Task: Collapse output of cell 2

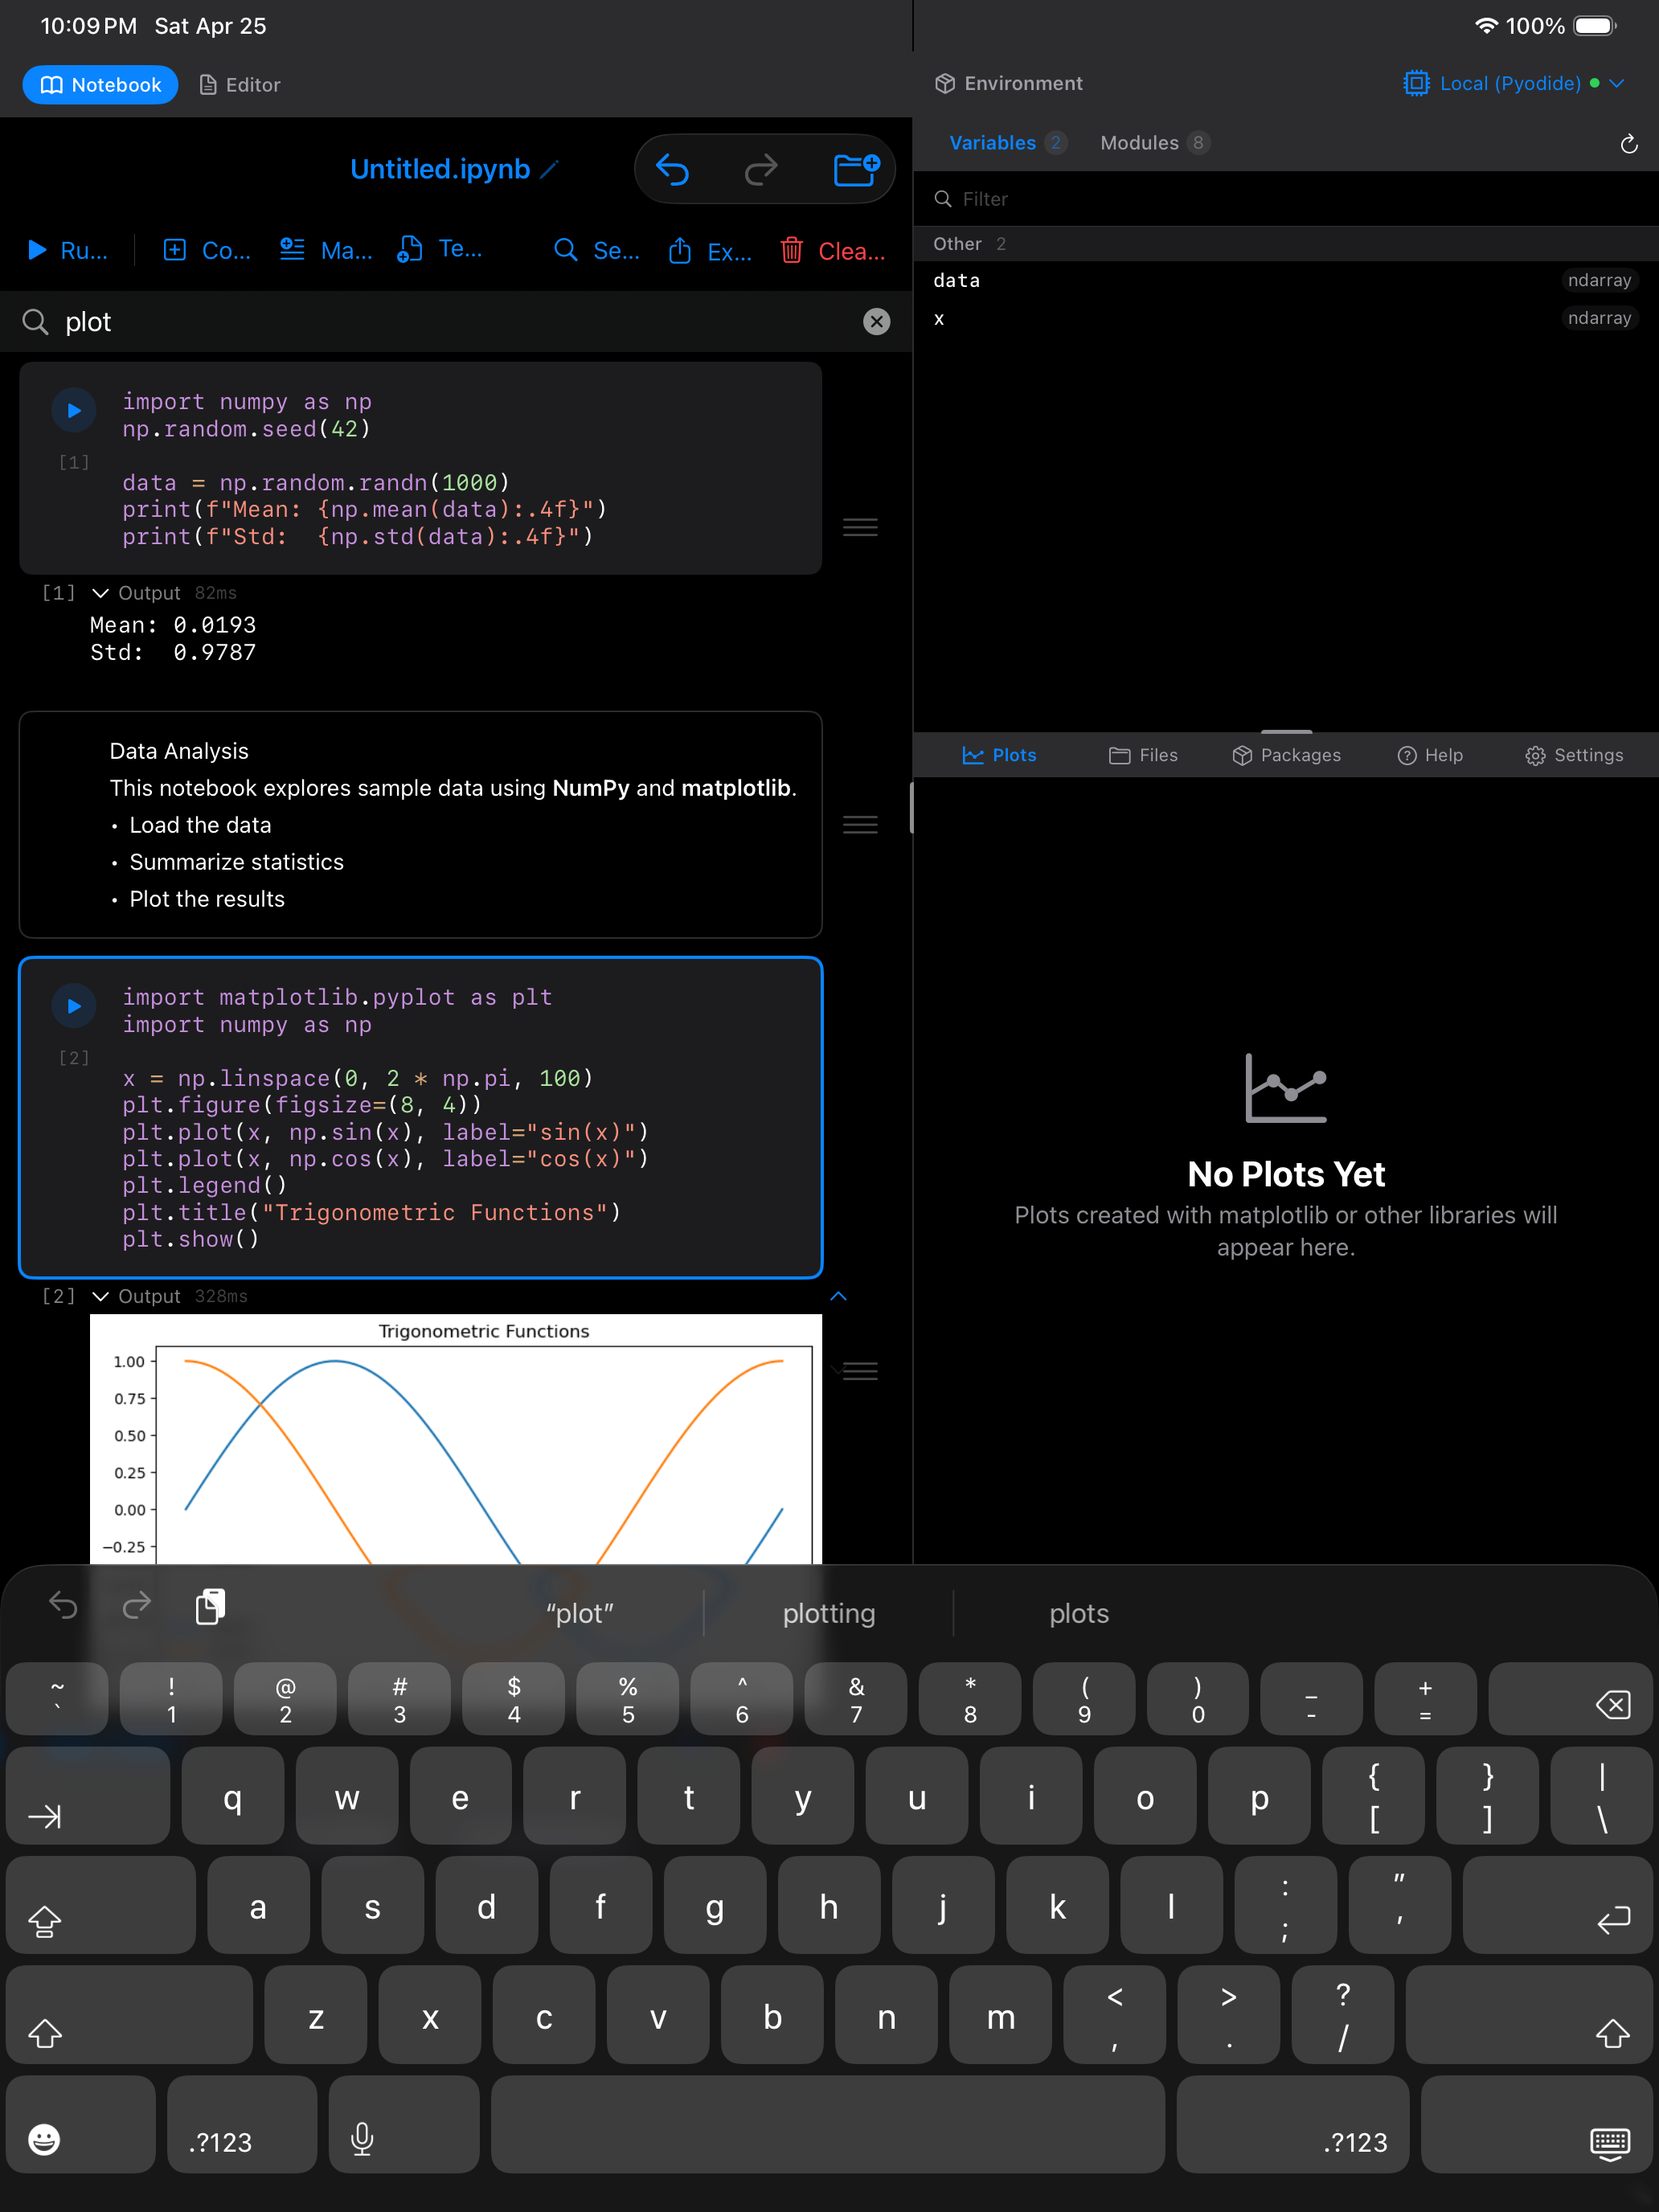Action: click(100, 1296)
